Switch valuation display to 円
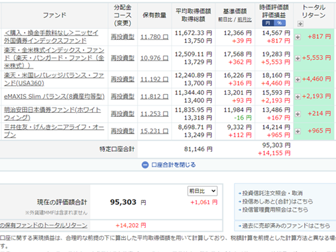Screen dimensions: 336x252 coord(267,23)
